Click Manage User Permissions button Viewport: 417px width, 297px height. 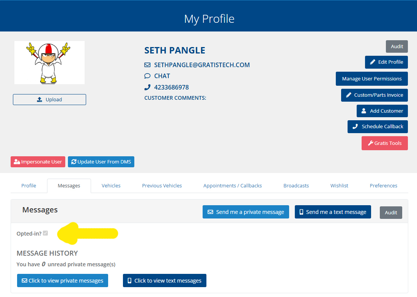371,79
